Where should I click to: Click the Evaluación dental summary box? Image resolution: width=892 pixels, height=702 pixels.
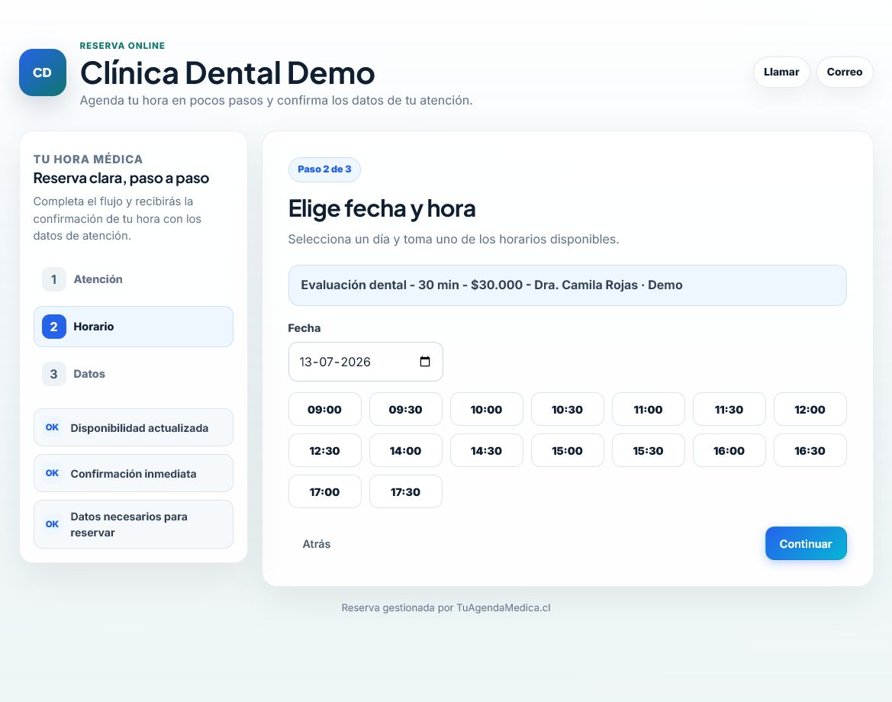(x=567, y=285)
